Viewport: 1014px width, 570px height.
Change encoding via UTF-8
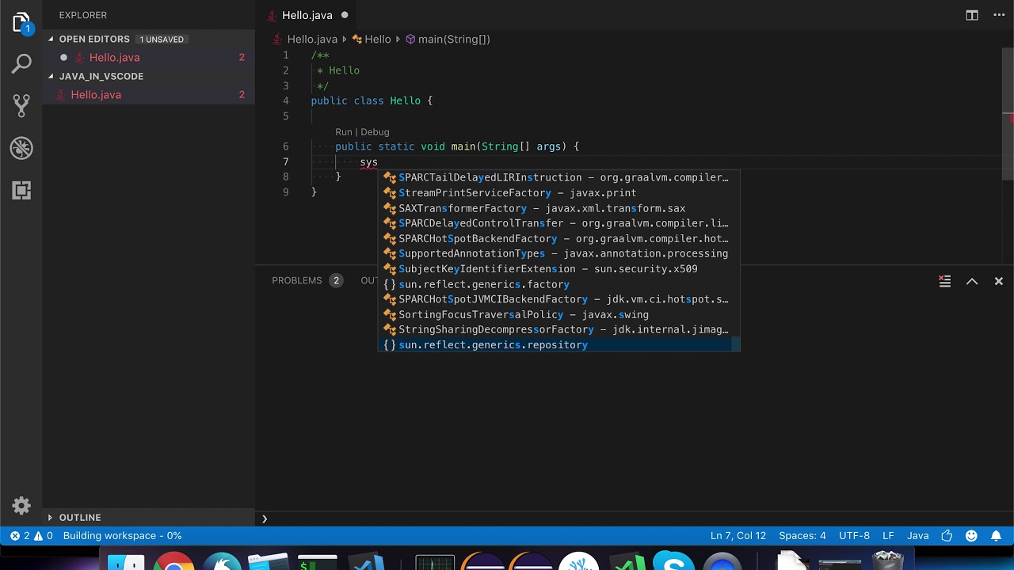pyautogui.click(x=854, y=536)
